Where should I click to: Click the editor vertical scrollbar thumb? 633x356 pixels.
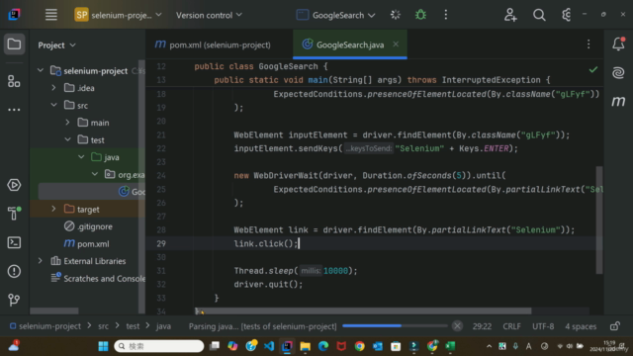pyautogui.click(x=599, y=220)
